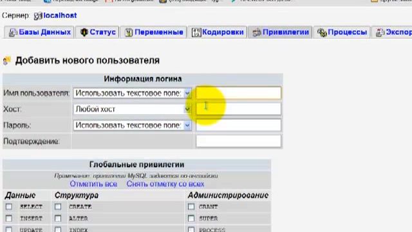Click the Подтверждение label

point(32,142)
